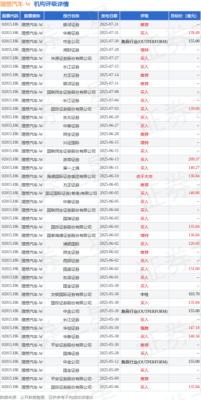Viewport: 201px width, 400px height.
Task: Select the 第一上海 broker cell
Action: click(71, 168)
